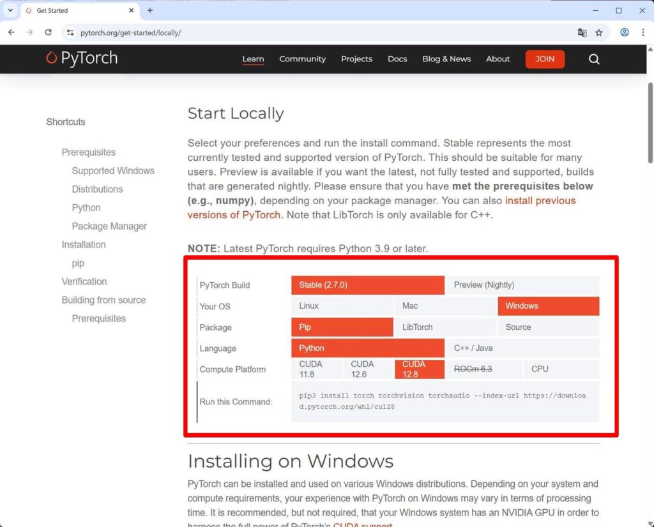Open the translate page icon
The height and width of the screenshot is (527, 654).
pyautogui.click(x=582, y=33)
